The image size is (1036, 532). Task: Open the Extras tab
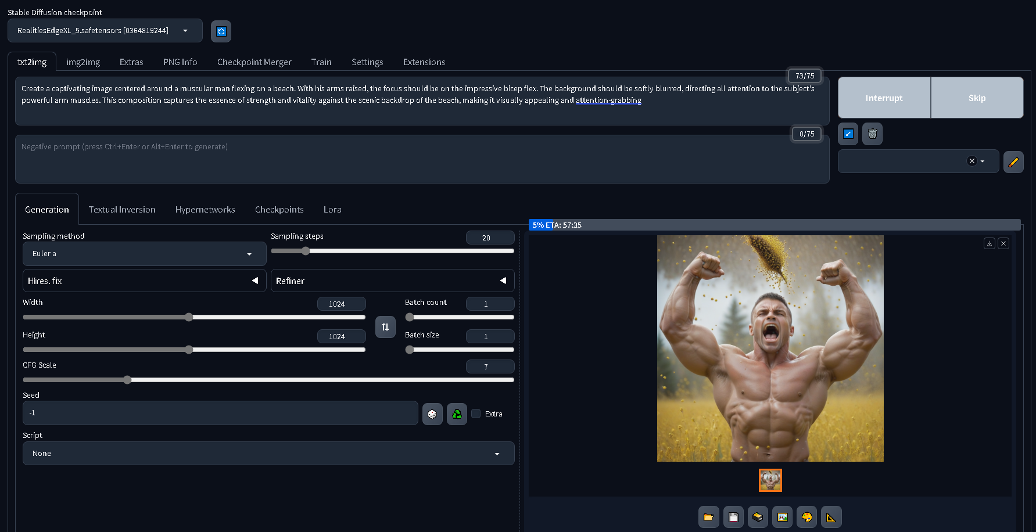(x=131, y=62)
